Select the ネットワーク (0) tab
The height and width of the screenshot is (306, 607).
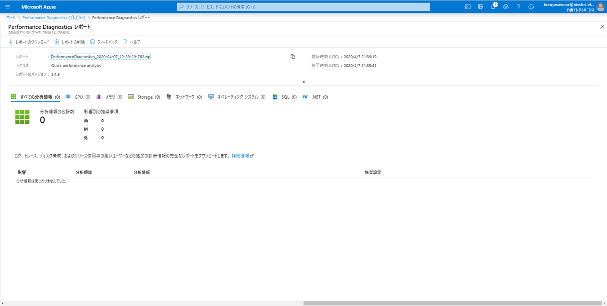pyautogui.click(x=184, y=97)
